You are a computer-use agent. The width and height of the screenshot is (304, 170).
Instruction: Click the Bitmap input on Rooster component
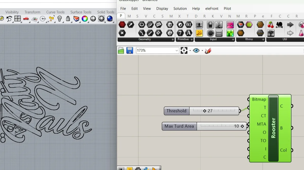(x=259, y=99)
